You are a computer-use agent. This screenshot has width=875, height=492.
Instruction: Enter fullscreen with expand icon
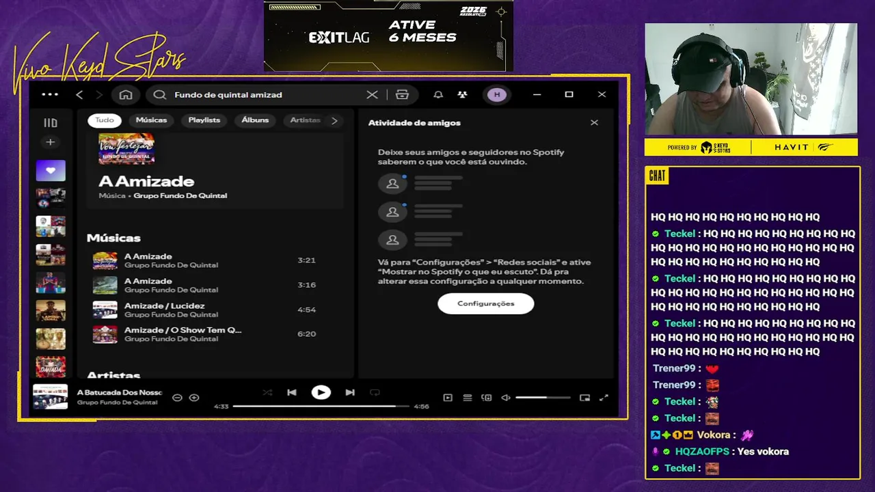(x=604, y=398)
